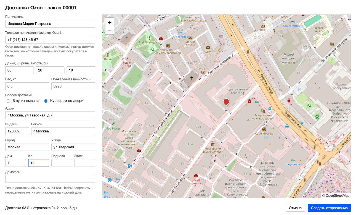The width and height of the screenshot is (356, 215).
Task: Click the empty «Подъезд» field
Action: click(62, 163)
